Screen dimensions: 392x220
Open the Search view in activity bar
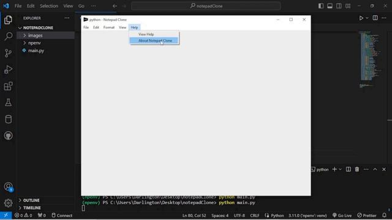[8, 36]
